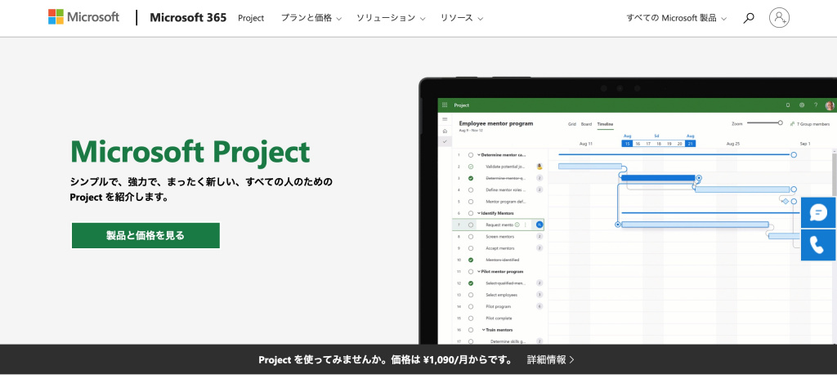
Task: Click the count badge on Select employees row
Action: click(x=539, y=294)
